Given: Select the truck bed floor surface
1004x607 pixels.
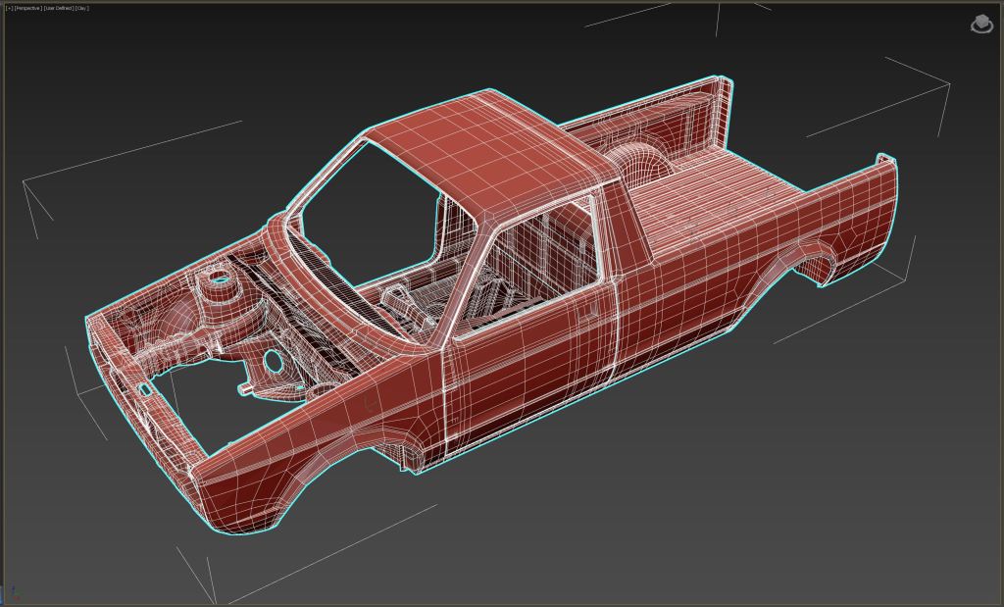Looking at the screenshot, I should click(x=706, y=206).
